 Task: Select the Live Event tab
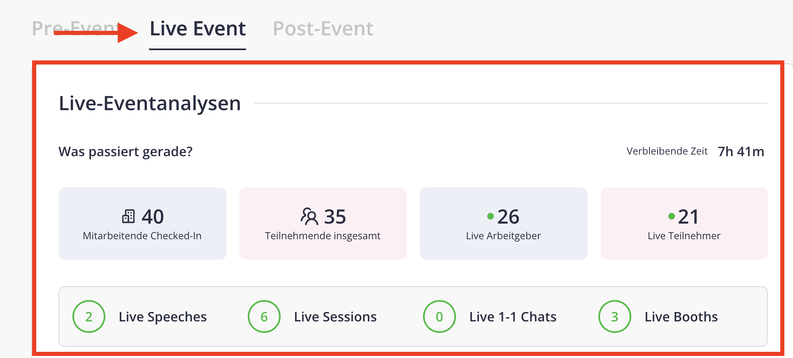[198, 29]
